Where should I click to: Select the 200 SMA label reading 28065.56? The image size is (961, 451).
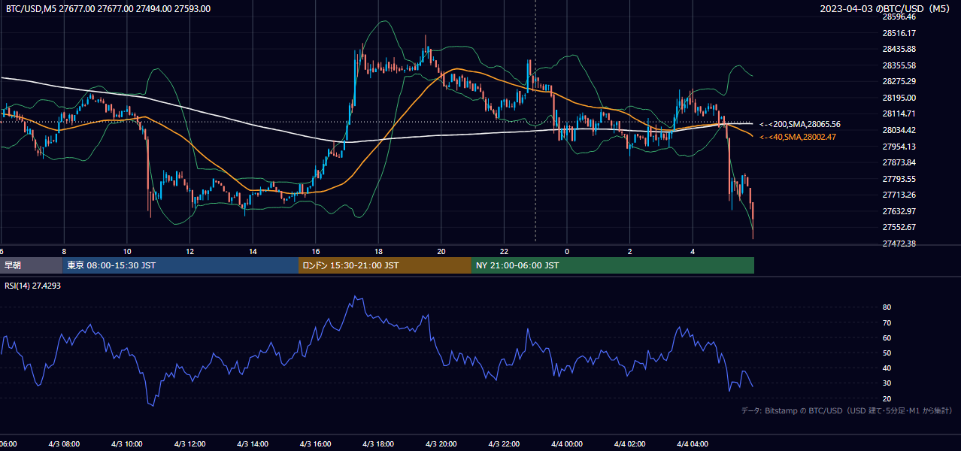click(x=800, y=124)
